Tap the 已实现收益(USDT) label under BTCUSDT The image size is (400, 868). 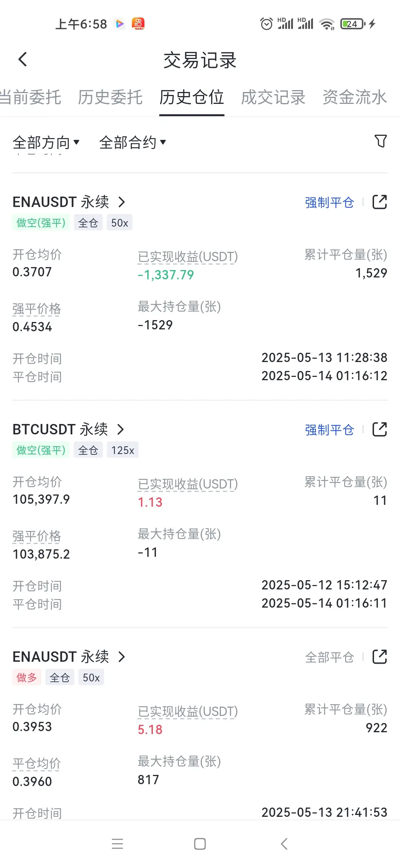[188, 484]
